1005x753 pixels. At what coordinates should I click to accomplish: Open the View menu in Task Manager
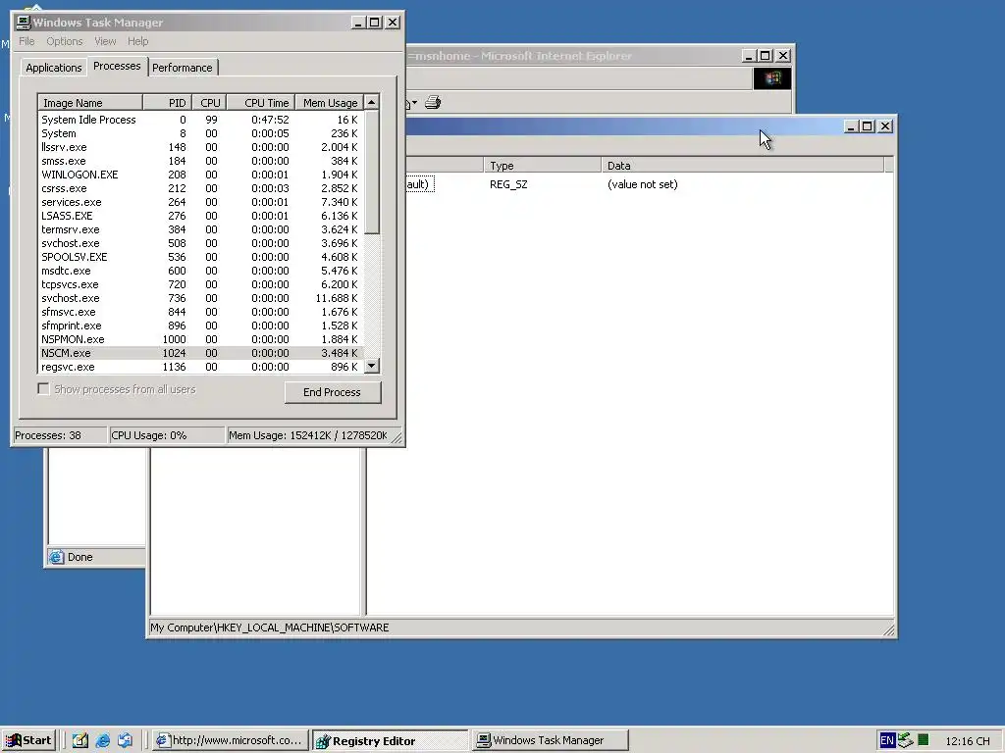tap(105, 41)
